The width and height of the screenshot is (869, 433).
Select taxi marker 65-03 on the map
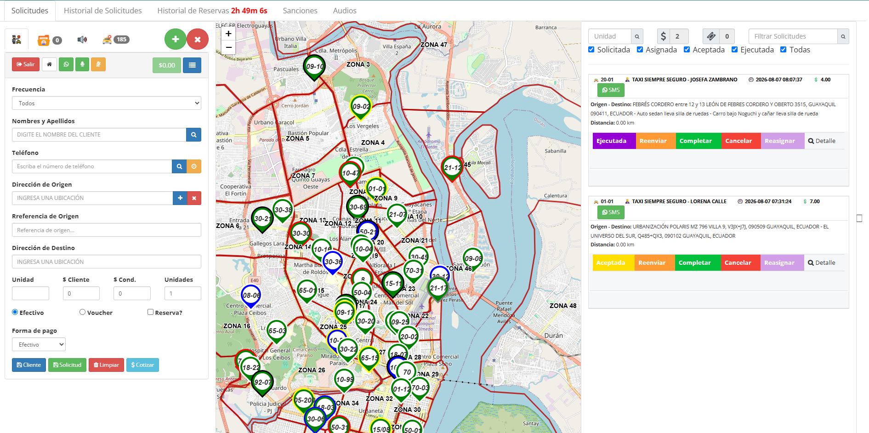[277, 331]
